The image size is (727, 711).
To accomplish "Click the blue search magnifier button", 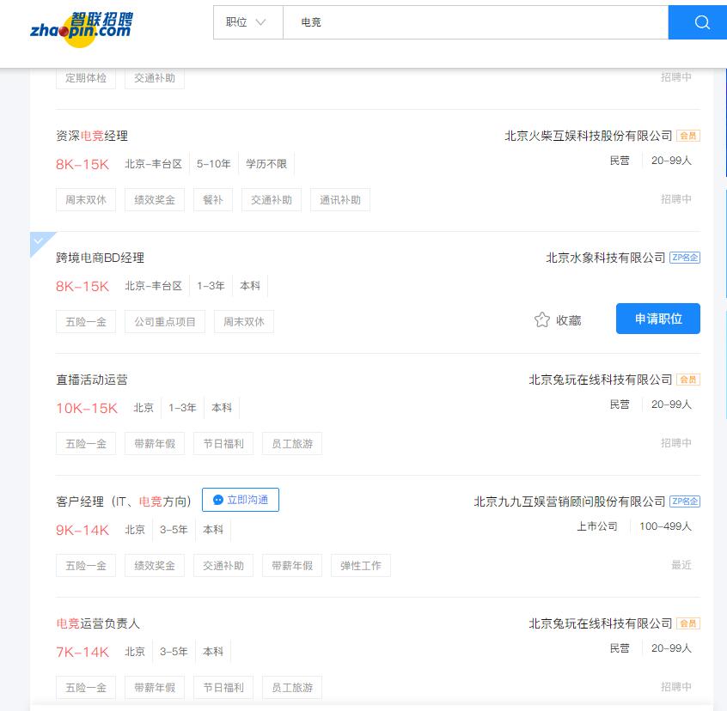I will click(701, 22).
